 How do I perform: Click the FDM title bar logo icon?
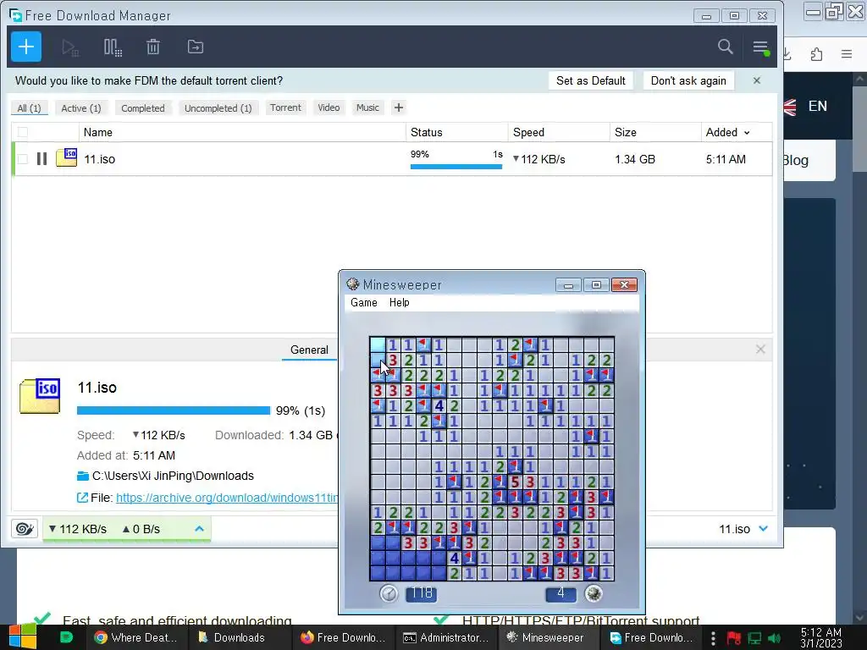click(x=15, y=15)
